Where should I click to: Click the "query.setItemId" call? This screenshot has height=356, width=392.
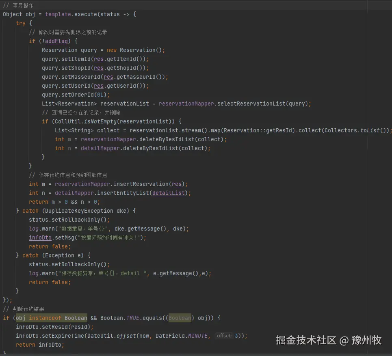click(x=66, y=59)
